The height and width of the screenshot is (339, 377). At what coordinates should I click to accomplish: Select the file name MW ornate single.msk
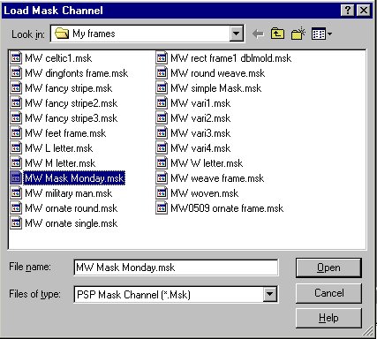[71, 223]
